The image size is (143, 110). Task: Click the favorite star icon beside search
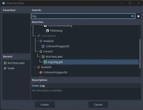[x=139, y=16]
